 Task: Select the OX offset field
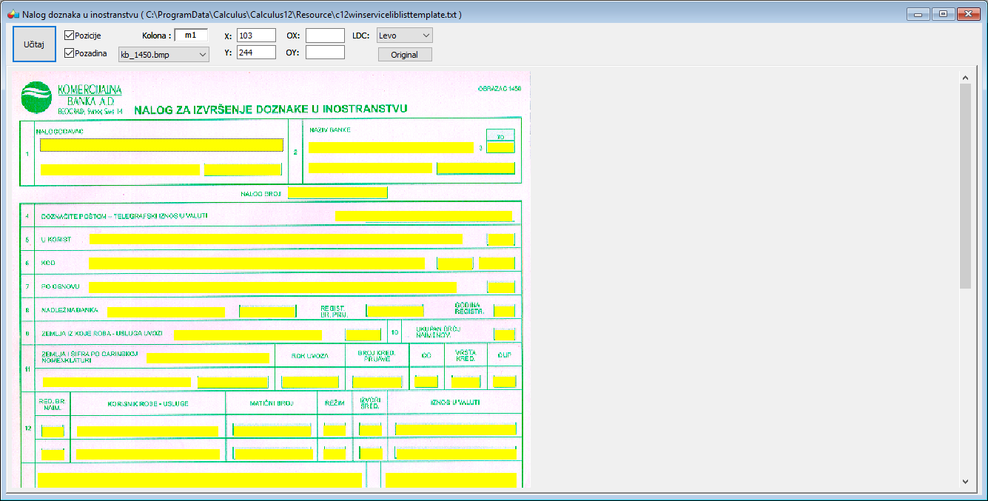[325, 36]
